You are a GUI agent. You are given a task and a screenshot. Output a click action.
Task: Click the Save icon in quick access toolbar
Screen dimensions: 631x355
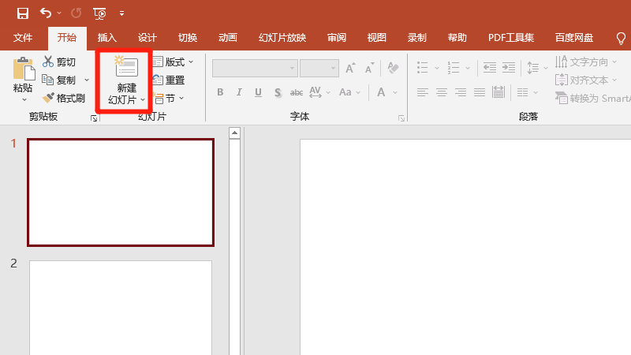22,13
